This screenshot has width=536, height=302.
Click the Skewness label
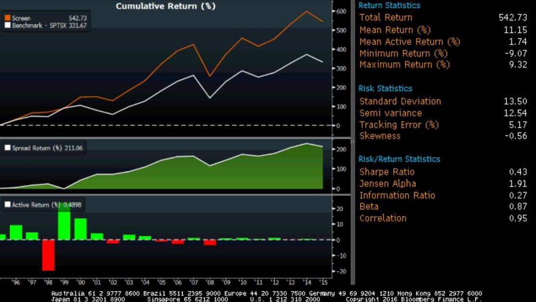coord(380,136)
